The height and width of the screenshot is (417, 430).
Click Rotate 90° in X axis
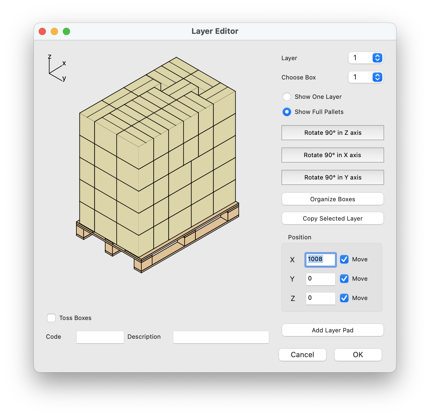[x=333, y=155]
